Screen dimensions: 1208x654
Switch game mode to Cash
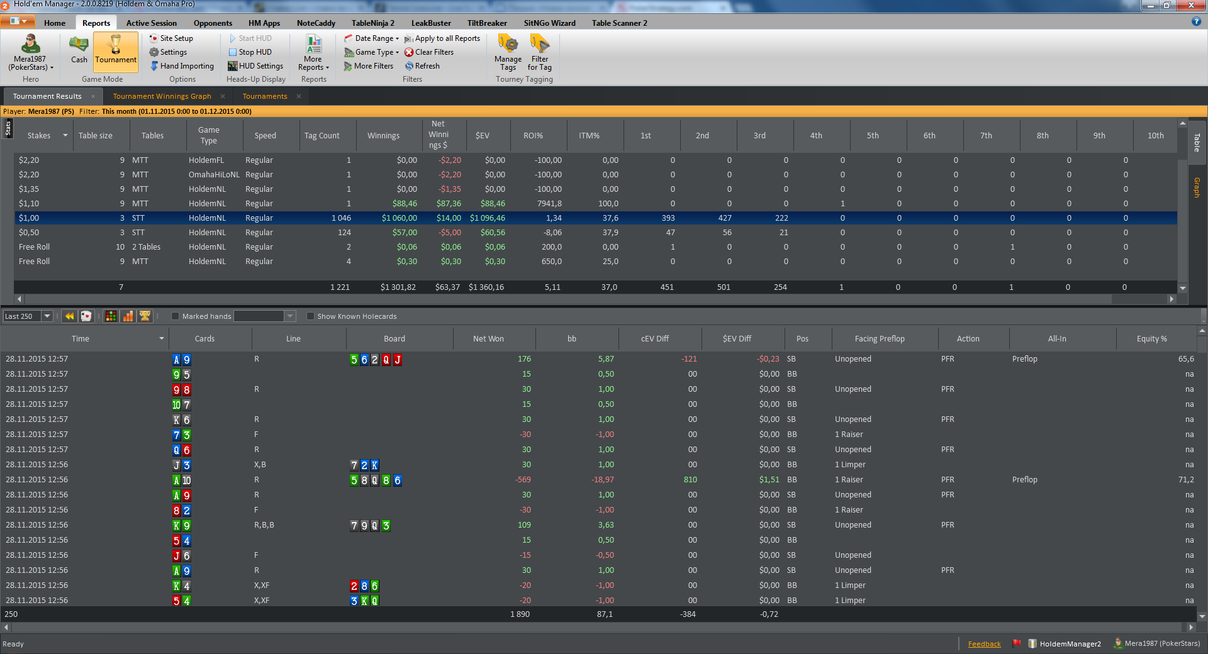[79, 50]
